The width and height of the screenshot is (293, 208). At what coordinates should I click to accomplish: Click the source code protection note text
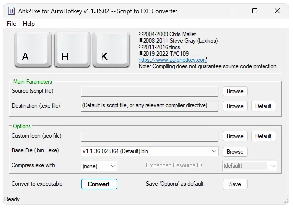[208, 66]
